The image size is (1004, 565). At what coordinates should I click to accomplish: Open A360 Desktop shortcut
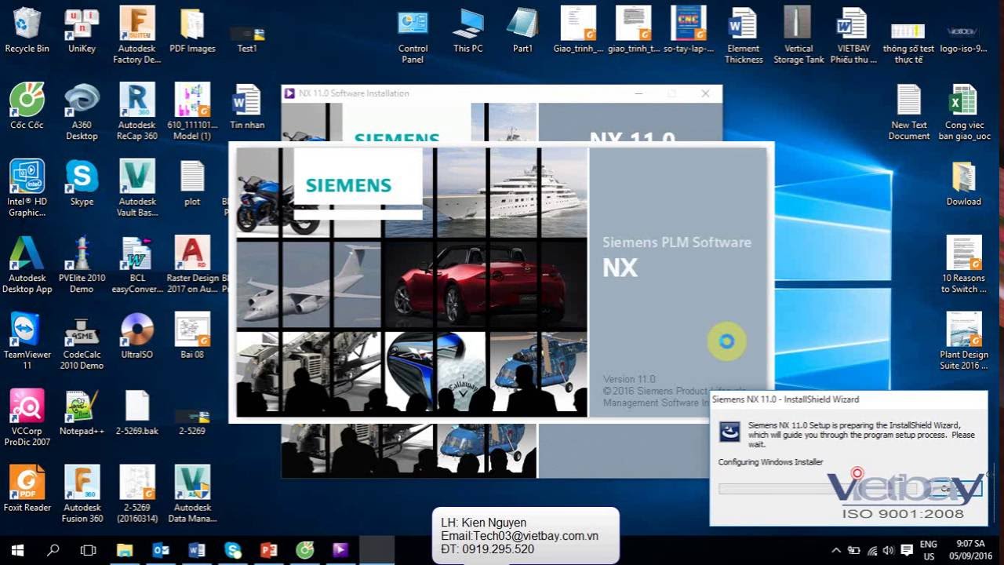coord(82,112)
